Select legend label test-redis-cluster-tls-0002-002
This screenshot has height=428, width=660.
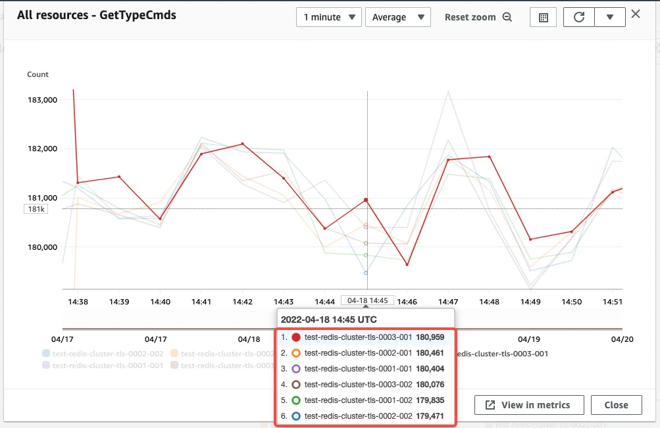click(108, 354)
